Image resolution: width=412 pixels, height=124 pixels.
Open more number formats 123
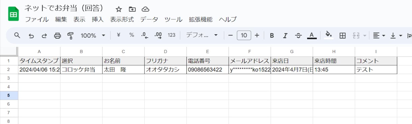coord(172,35)
